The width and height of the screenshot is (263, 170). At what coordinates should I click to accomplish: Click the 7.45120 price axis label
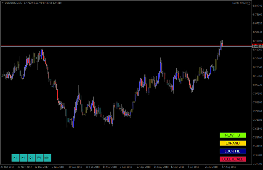pyautogui.click(x=258, y=146)
